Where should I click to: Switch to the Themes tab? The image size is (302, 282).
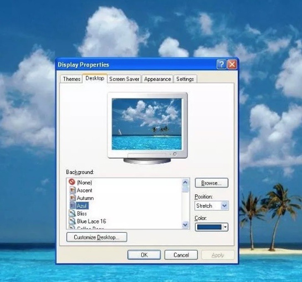(x=71, y=79)
